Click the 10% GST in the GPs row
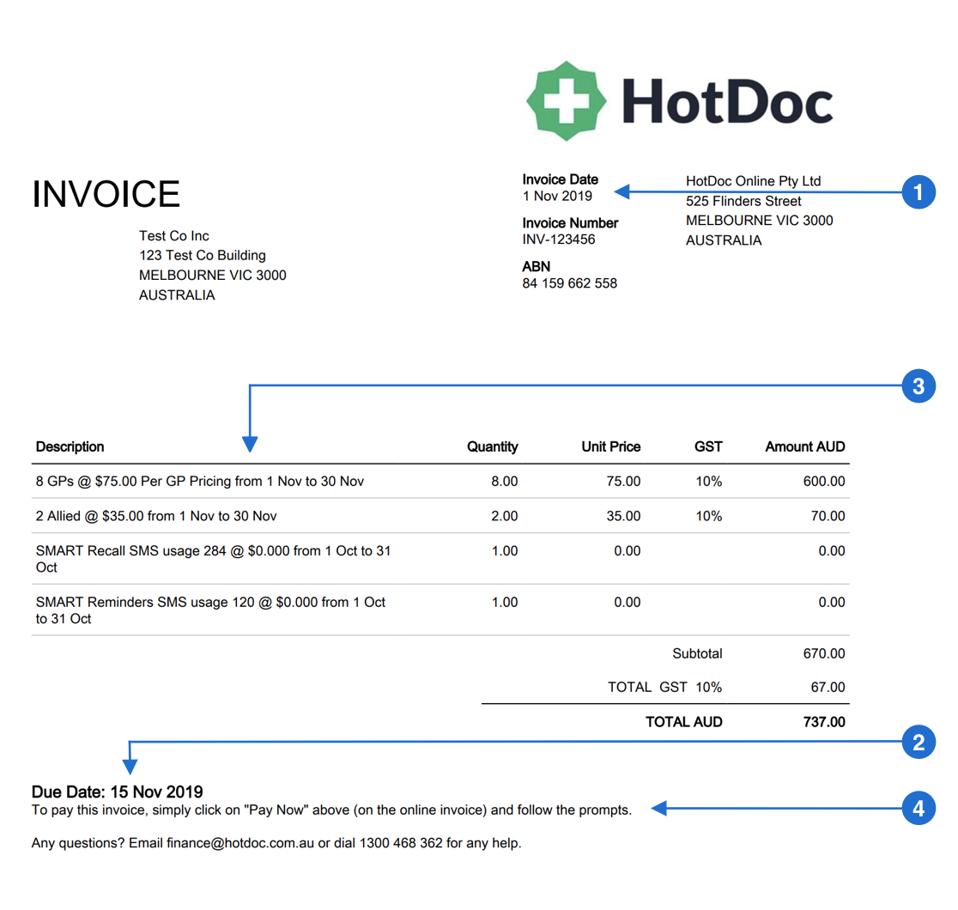The width and height of the screenshot is (958, 910). point(709,482)
